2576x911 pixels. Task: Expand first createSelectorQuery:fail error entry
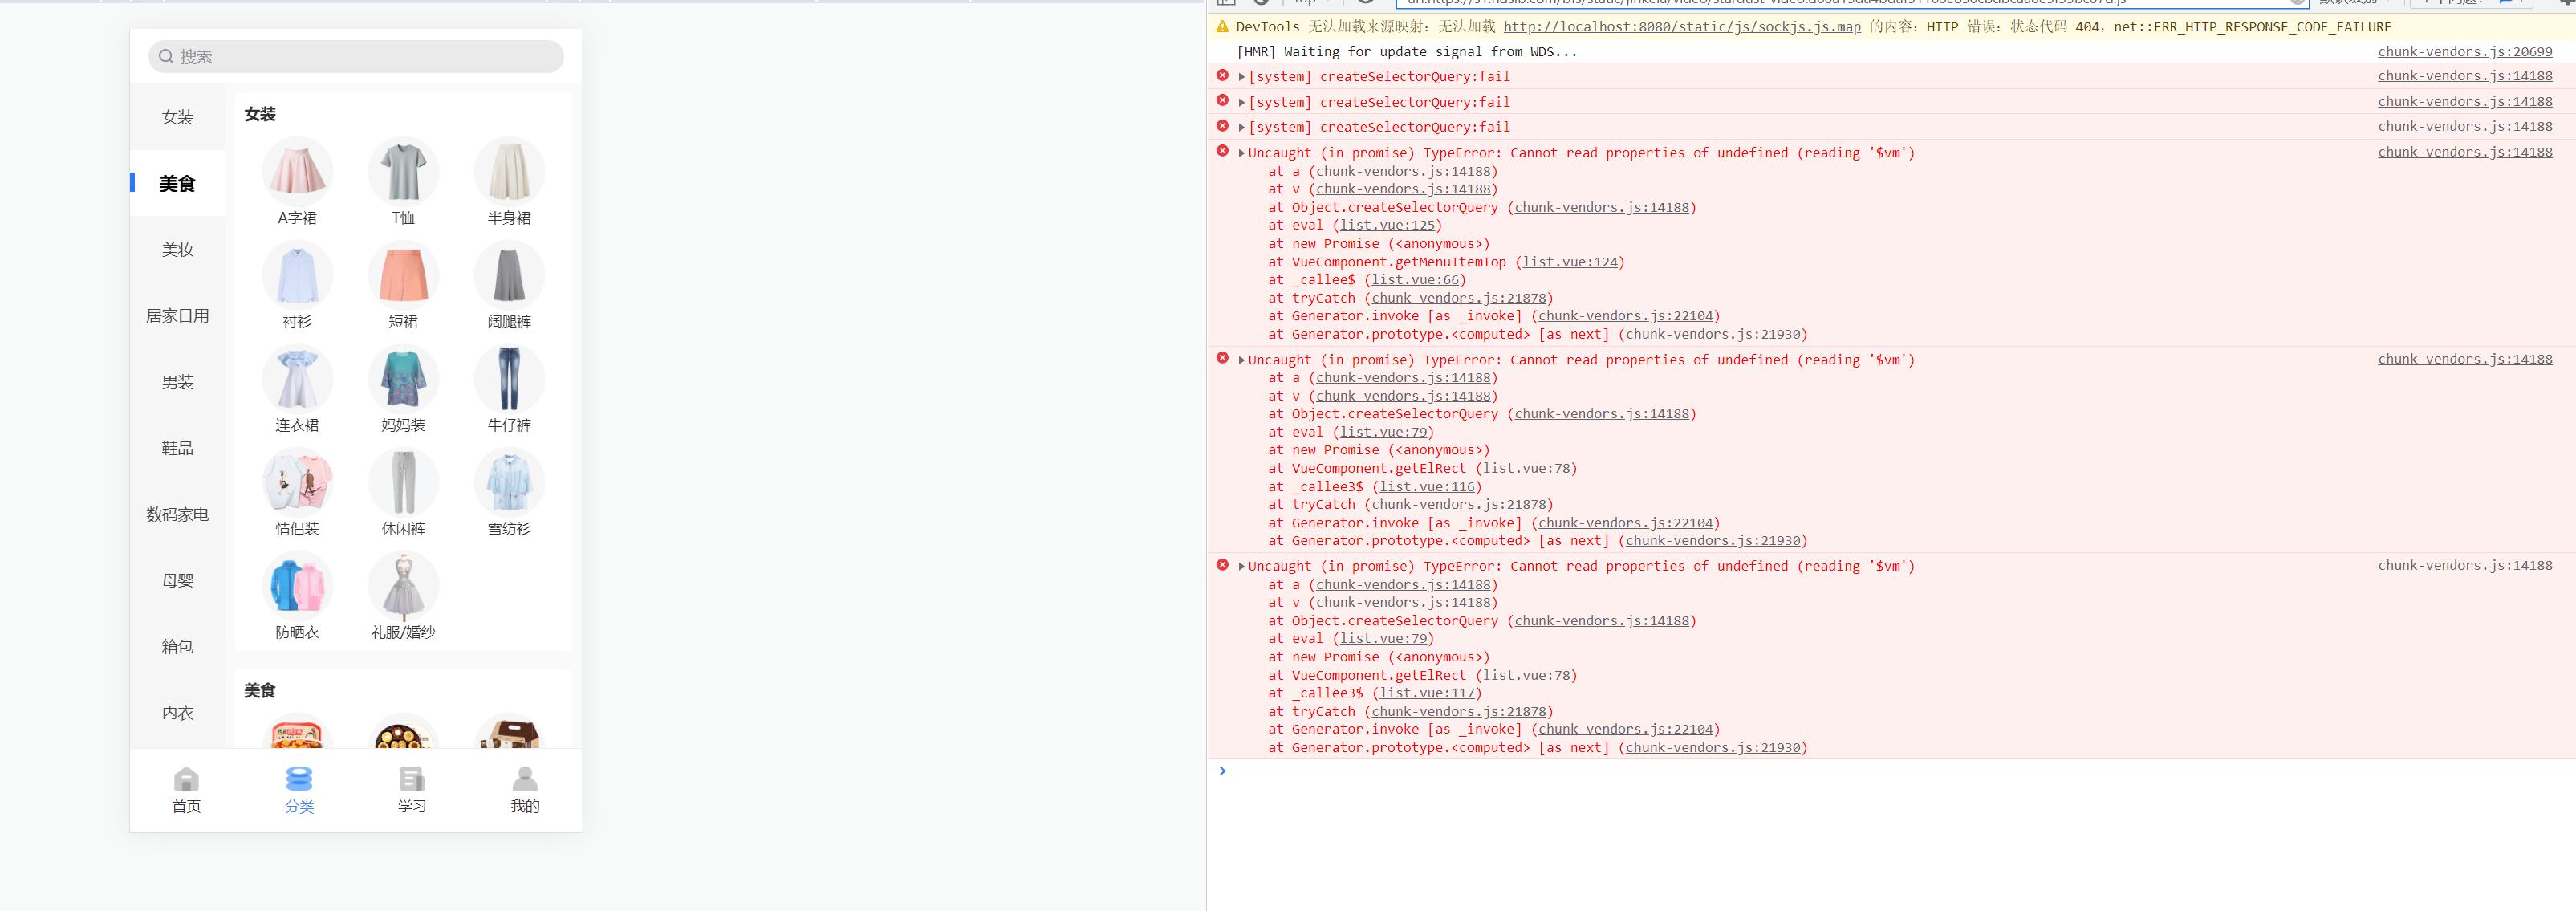[1242, 77]
